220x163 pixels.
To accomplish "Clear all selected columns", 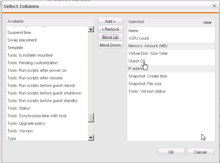I will pos(207,22).
